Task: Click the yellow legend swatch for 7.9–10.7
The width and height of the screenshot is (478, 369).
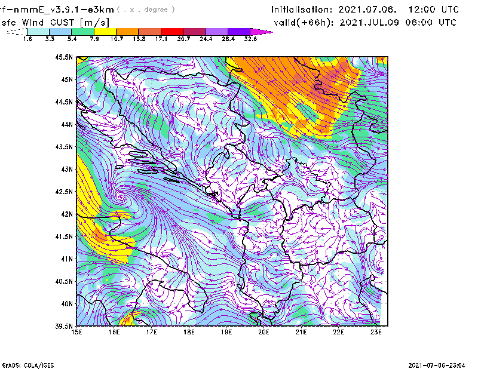Action: pos(105,32)
